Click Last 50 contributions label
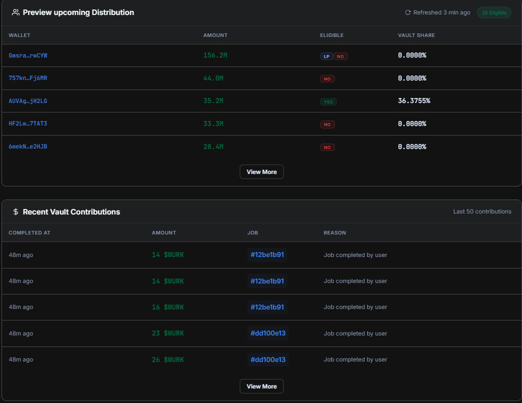The width and height of the screenshot is (522, 403). 482,211
